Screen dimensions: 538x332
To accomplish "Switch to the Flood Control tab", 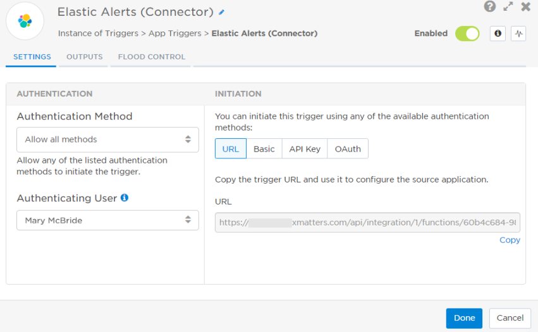I will [x=152, y=57].
